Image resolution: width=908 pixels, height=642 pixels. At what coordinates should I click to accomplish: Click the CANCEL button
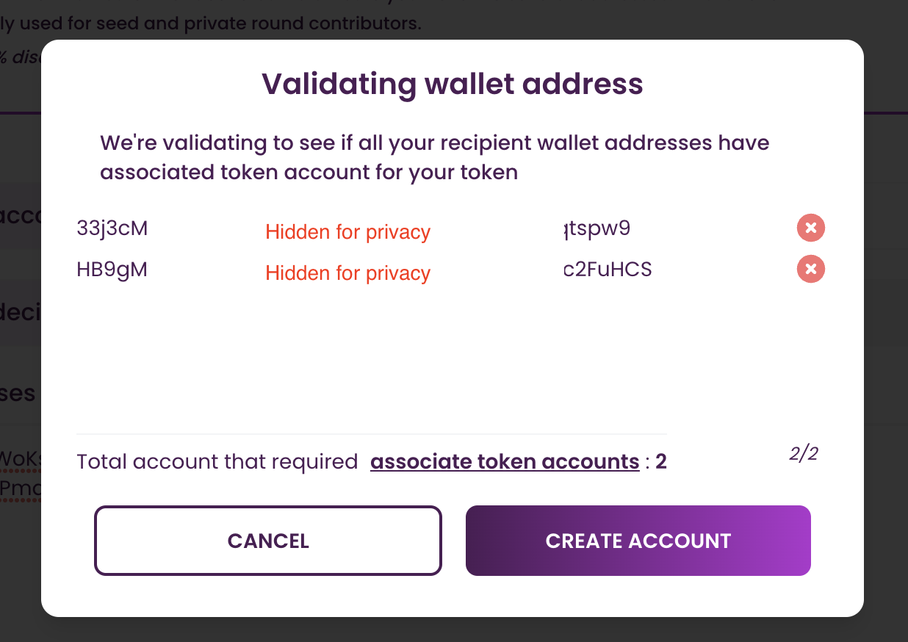click(x=268, y=541)
